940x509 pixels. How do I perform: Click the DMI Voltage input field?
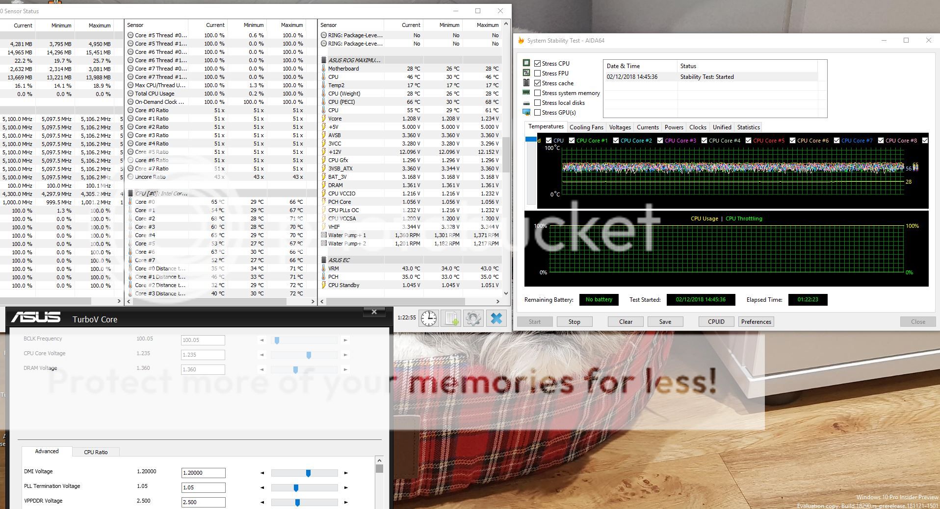click(203, 473)
